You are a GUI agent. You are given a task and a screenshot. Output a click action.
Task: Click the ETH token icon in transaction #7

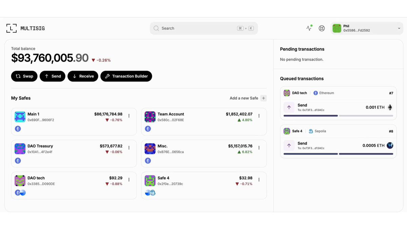pyautogui.click(x=390, y=107)
